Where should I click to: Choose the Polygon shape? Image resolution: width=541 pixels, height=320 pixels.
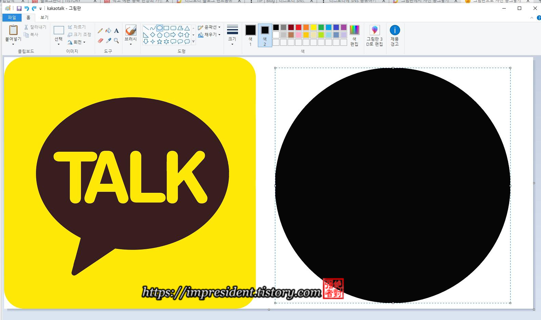point(180,28)
